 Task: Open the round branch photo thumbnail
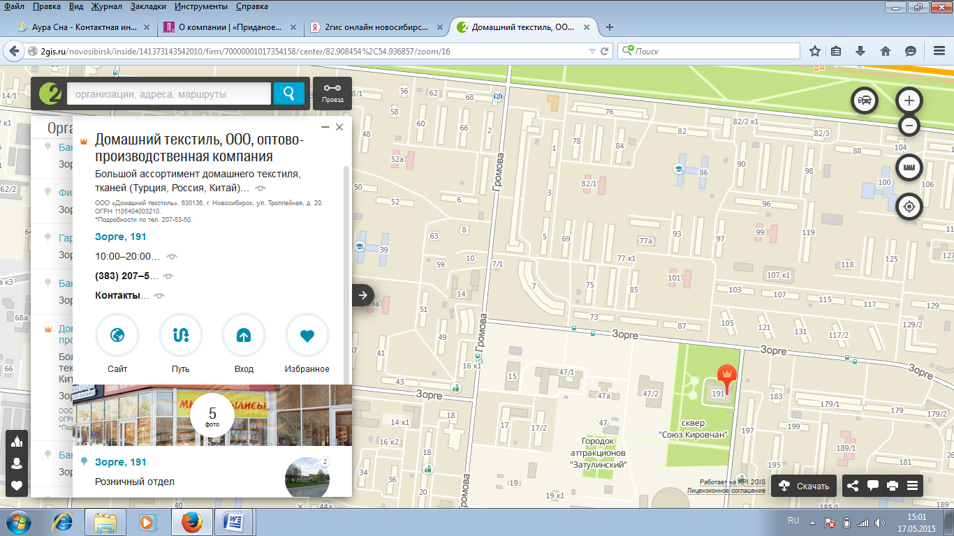tap(307, 477)
